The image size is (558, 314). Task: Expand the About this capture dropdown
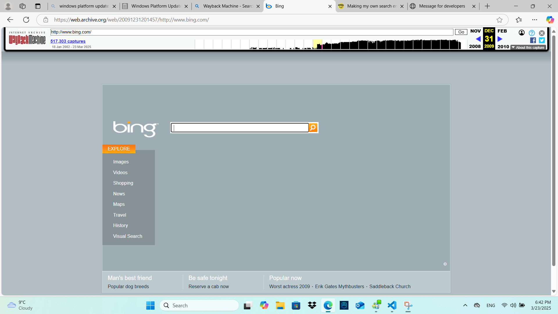(x=528, y=47)
